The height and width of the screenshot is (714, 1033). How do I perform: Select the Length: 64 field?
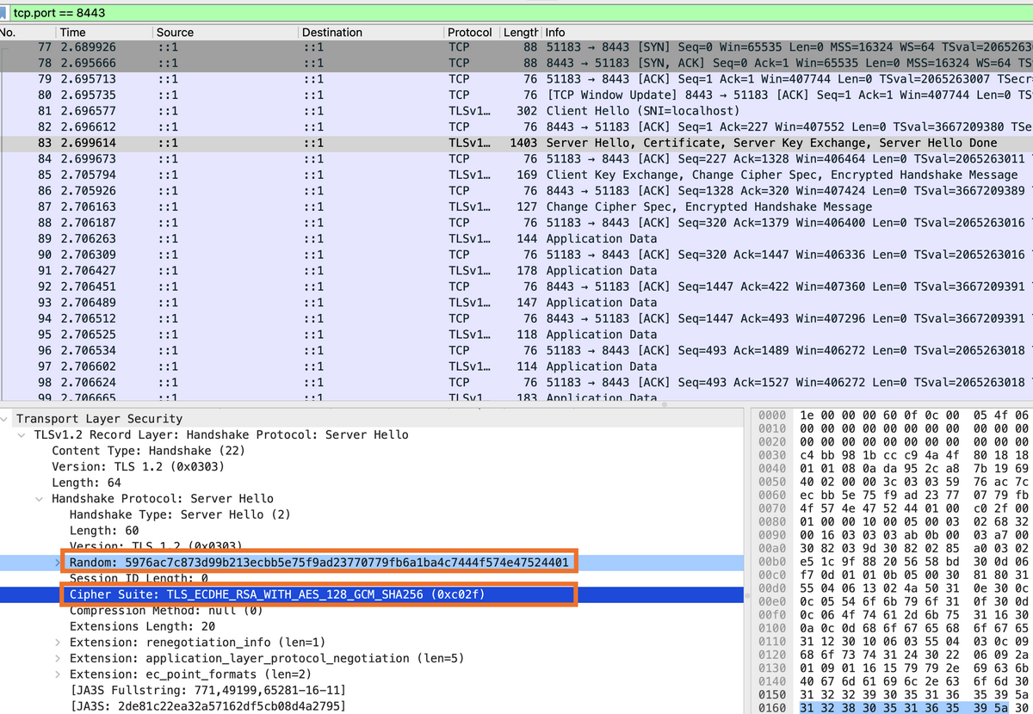point(86,483)
